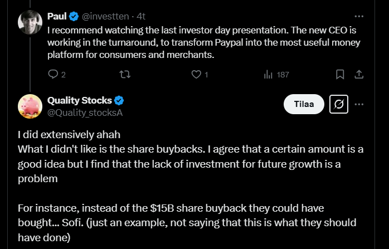This screenshot has width=389, height=249.
Task: Click Paul's display name
Action: pos(57,16)
